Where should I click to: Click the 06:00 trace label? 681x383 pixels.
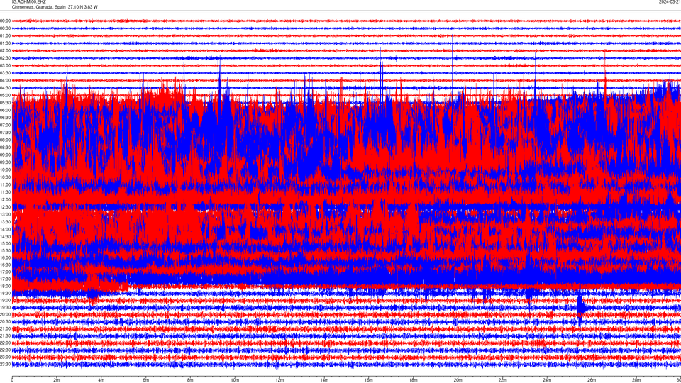pyautogui.click(x=6, y=111)
